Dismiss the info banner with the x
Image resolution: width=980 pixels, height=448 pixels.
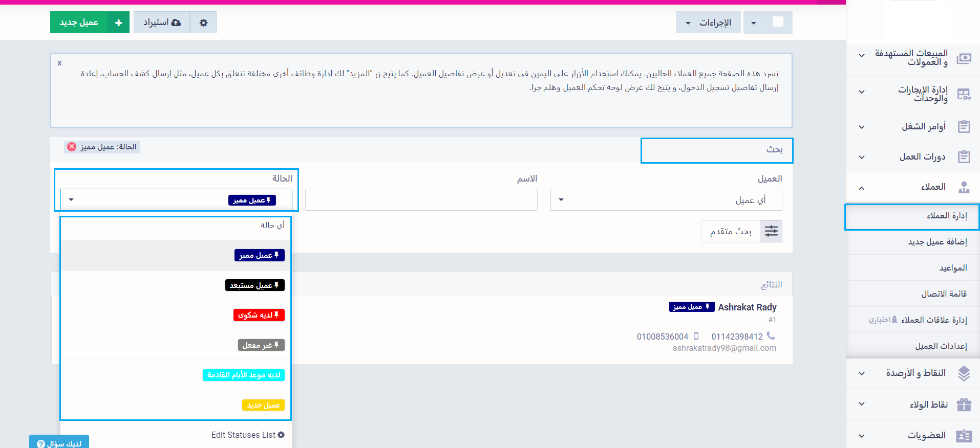tap(59, 63)
